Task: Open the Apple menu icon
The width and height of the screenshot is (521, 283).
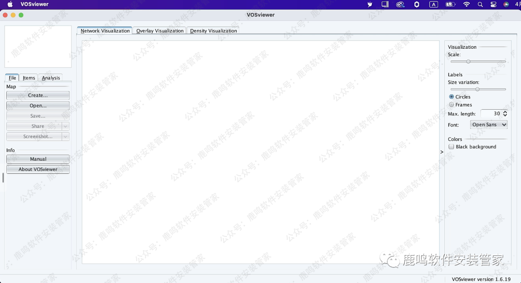Action: (10, 4)
